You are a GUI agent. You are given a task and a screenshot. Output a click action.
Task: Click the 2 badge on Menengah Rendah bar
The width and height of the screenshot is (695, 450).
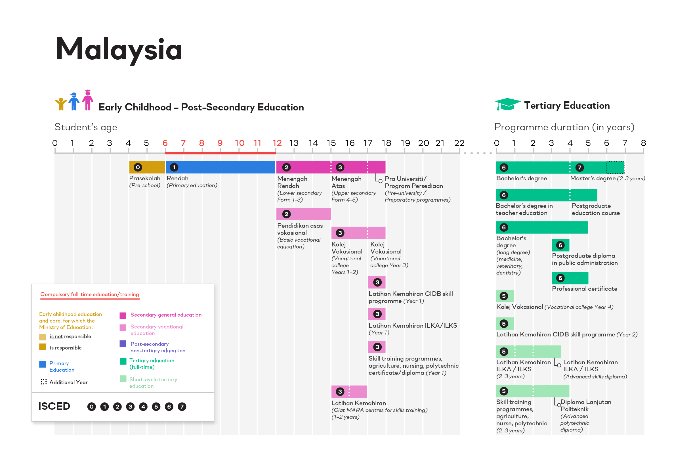[286, 167]
